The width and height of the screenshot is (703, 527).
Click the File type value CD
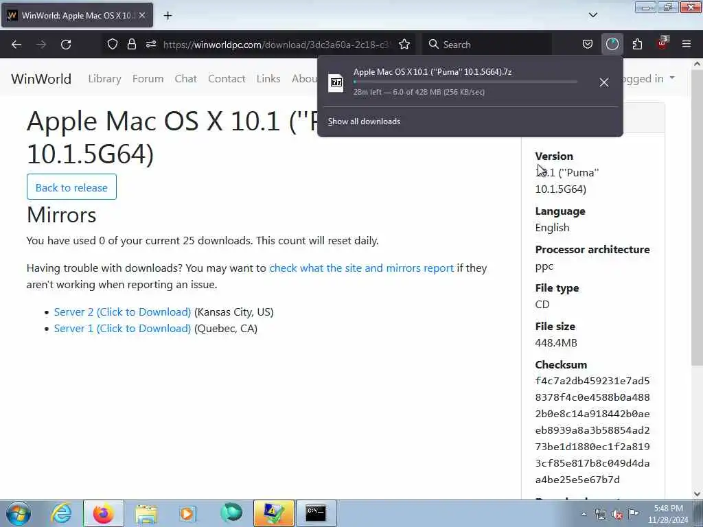(542, 304)
